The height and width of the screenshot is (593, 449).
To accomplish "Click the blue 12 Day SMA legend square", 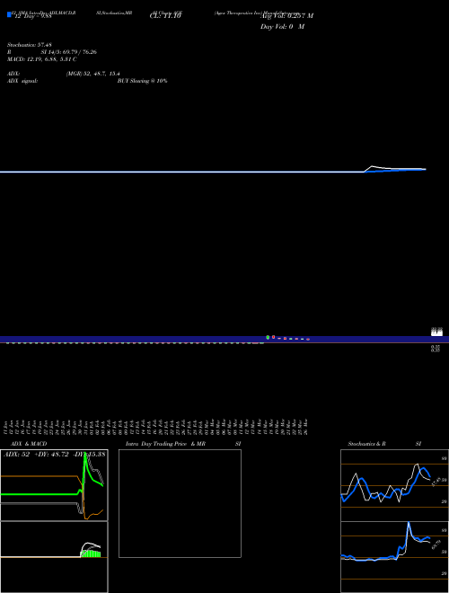I will click(9, 14).
